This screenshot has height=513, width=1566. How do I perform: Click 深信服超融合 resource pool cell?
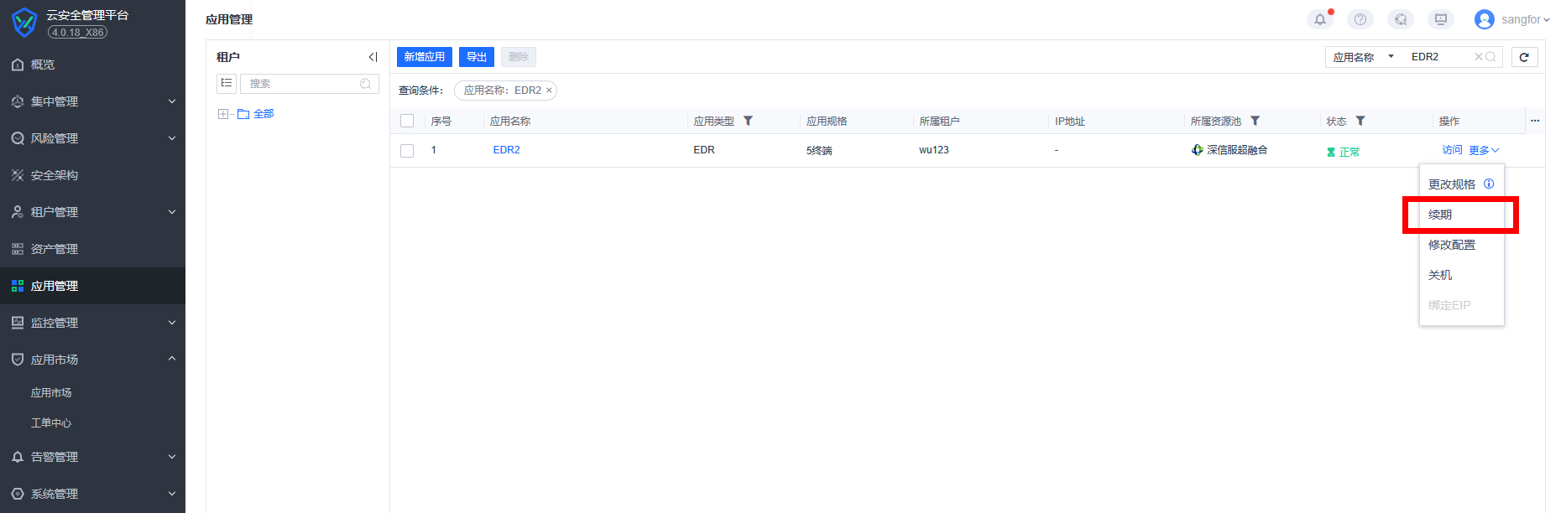click(1229, 150)
